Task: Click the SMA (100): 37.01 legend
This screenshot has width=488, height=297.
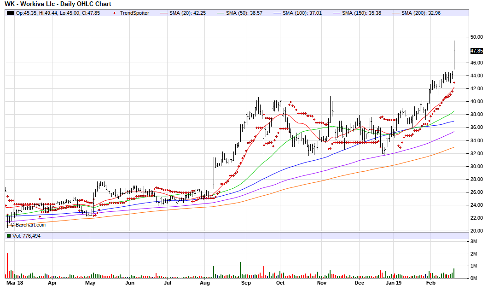Action: [302, 13]
